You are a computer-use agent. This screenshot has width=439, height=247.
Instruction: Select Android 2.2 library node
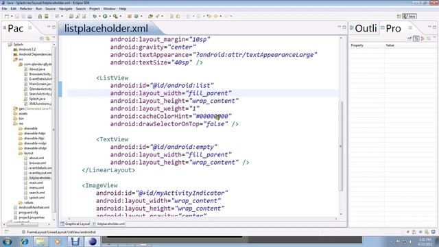[x=27, y=49]
